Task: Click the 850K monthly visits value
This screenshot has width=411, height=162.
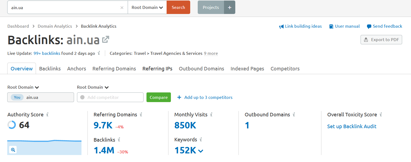Action: click(x=185, y=125)
